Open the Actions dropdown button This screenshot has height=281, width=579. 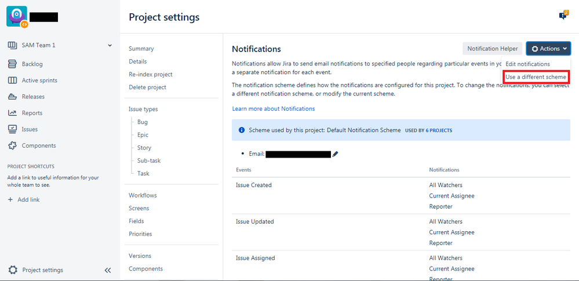click(x=548, y=49)
